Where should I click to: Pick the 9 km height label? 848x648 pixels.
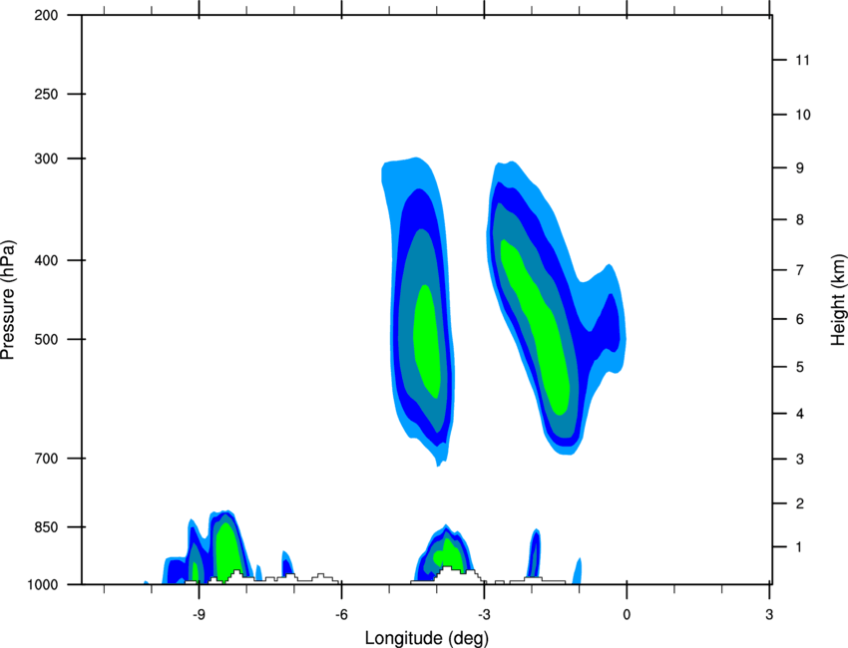click(x=799, y=168)
